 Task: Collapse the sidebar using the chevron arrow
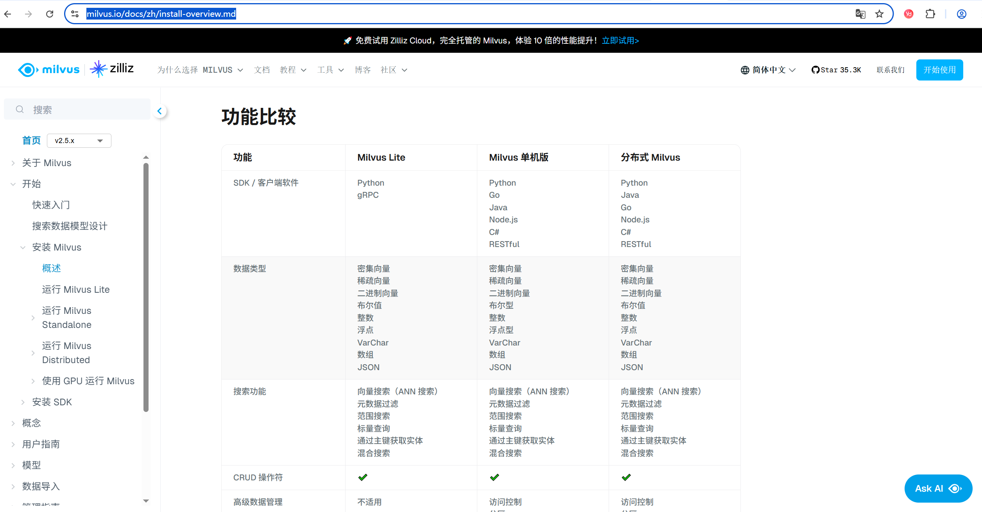point(160,111)
